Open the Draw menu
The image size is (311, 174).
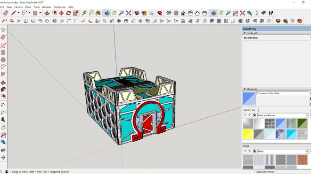[x=28, y=7]
